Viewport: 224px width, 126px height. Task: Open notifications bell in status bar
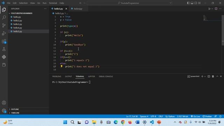(x=220, y=117)
